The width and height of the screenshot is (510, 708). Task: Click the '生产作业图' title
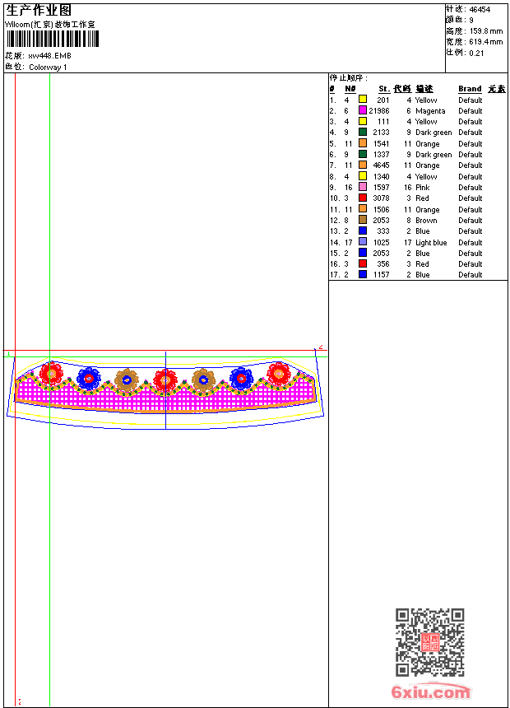pos(39,11)
